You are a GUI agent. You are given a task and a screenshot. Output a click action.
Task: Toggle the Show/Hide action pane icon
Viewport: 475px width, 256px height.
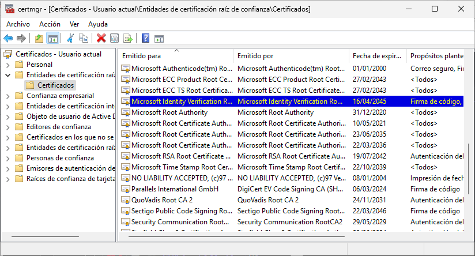159,39
